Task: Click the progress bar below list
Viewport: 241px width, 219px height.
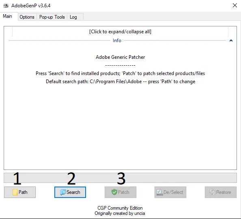Action: [120, 178]
